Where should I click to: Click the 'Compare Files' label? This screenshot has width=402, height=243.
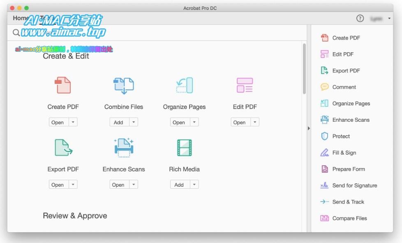pos(349,218)
